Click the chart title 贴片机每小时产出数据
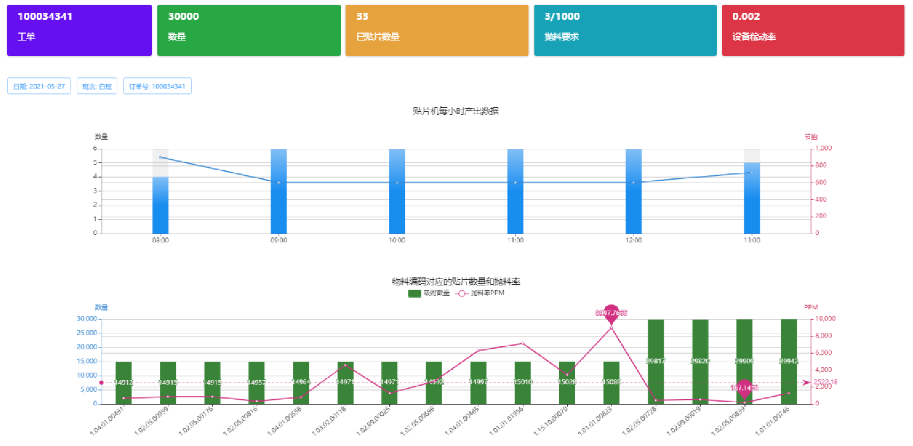This screenshot has width=913, height=446. [456, 111]
